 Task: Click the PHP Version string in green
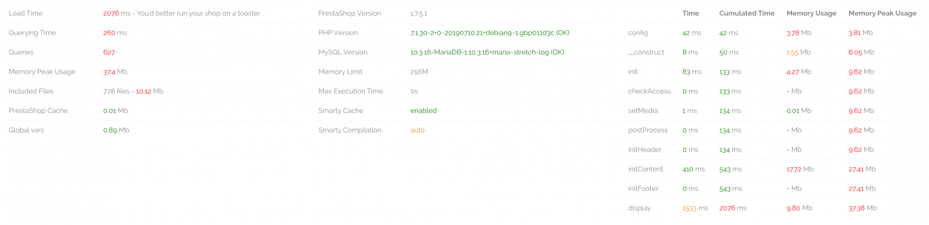[490, 33]
